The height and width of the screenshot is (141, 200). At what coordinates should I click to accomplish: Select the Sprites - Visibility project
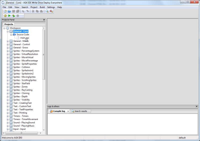(x=21, y=100)
